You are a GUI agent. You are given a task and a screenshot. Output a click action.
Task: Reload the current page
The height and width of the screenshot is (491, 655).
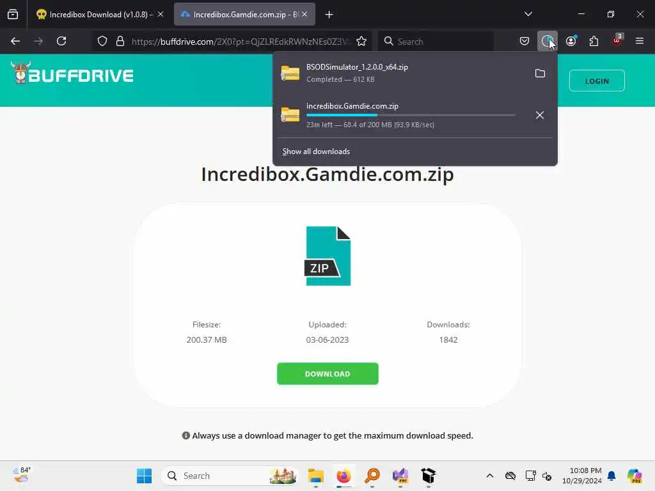61,42
